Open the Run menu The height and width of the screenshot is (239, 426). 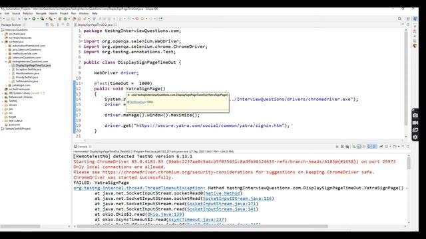click(x=74, y=13)
